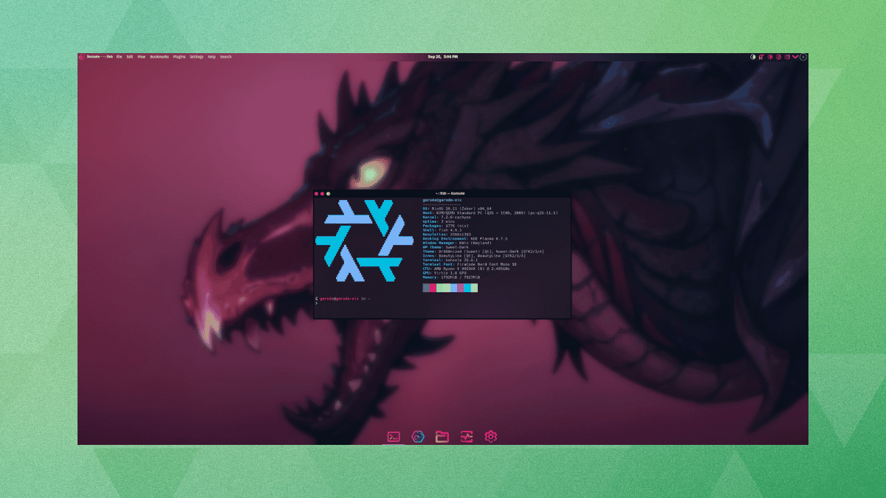Open the View menu
The height and width of the screenshot is (498, 886).
pos(141,57)
